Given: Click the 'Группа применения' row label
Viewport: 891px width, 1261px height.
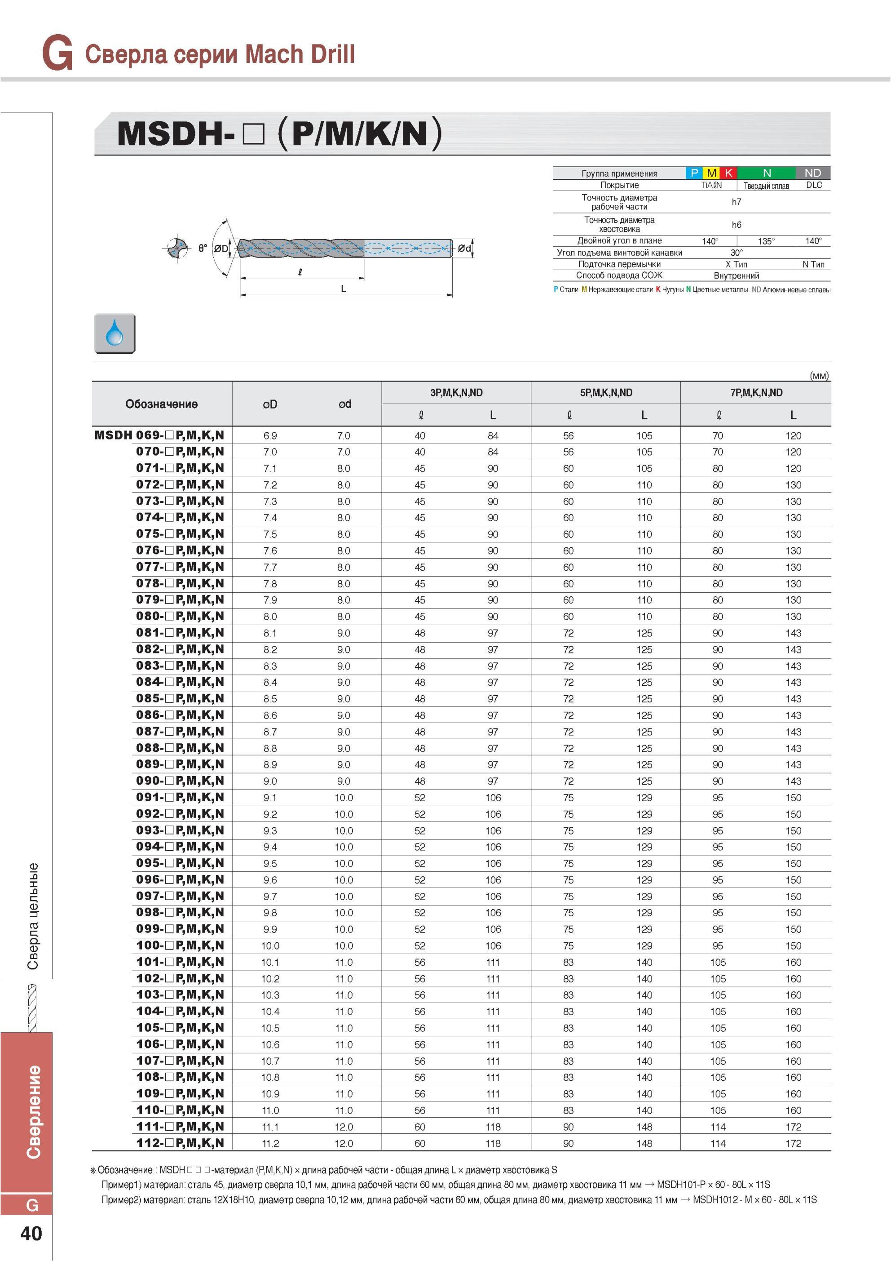Looking at the screenshot, I should [x=619, y=173].
